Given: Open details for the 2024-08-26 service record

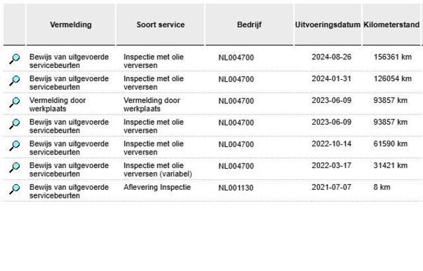Looking at the screenshot, I should point(14,59).
